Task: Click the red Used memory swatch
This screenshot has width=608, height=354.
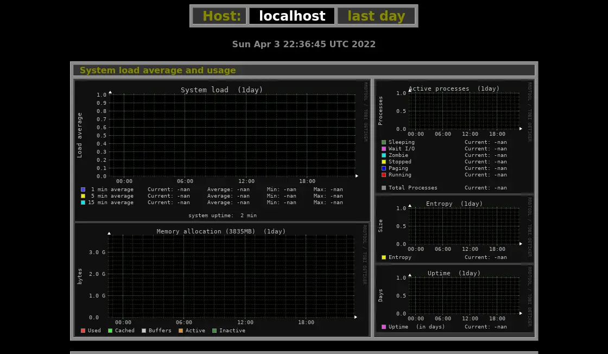Action: [83, 331]
